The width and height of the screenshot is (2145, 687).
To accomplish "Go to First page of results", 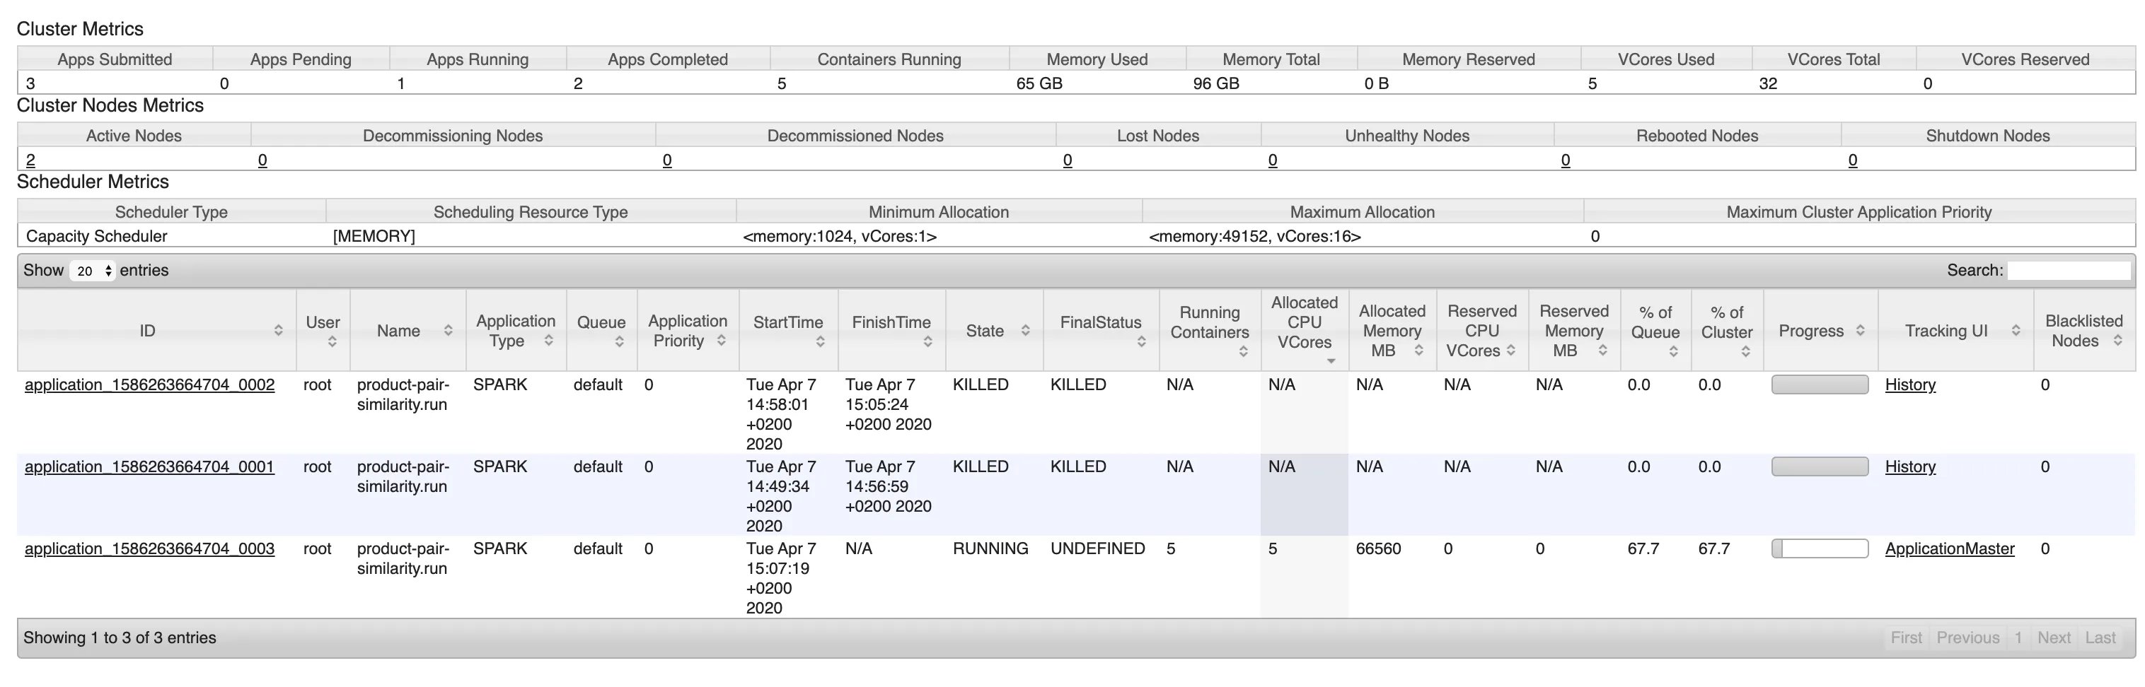I will pyautogui.click(x=1906, y=638).
